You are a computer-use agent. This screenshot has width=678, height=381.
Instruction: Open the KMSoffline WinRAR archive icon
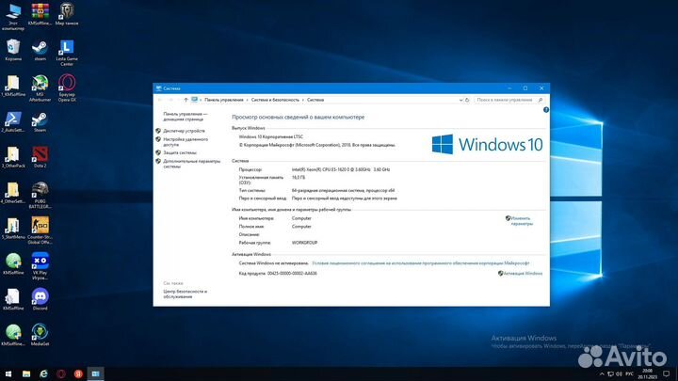point(40,14)
